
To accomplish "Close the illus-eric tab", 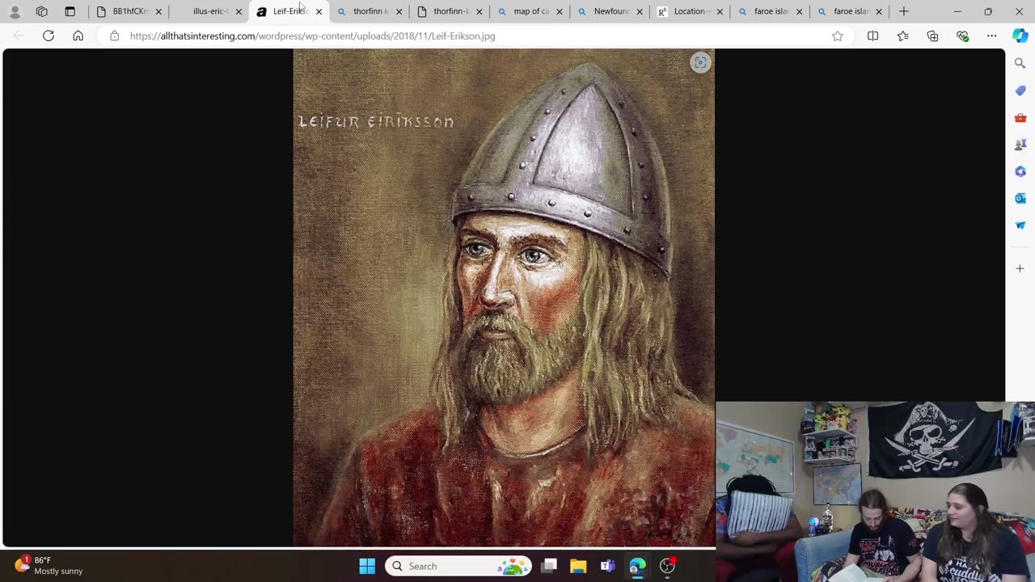I will tap(239, 11).
